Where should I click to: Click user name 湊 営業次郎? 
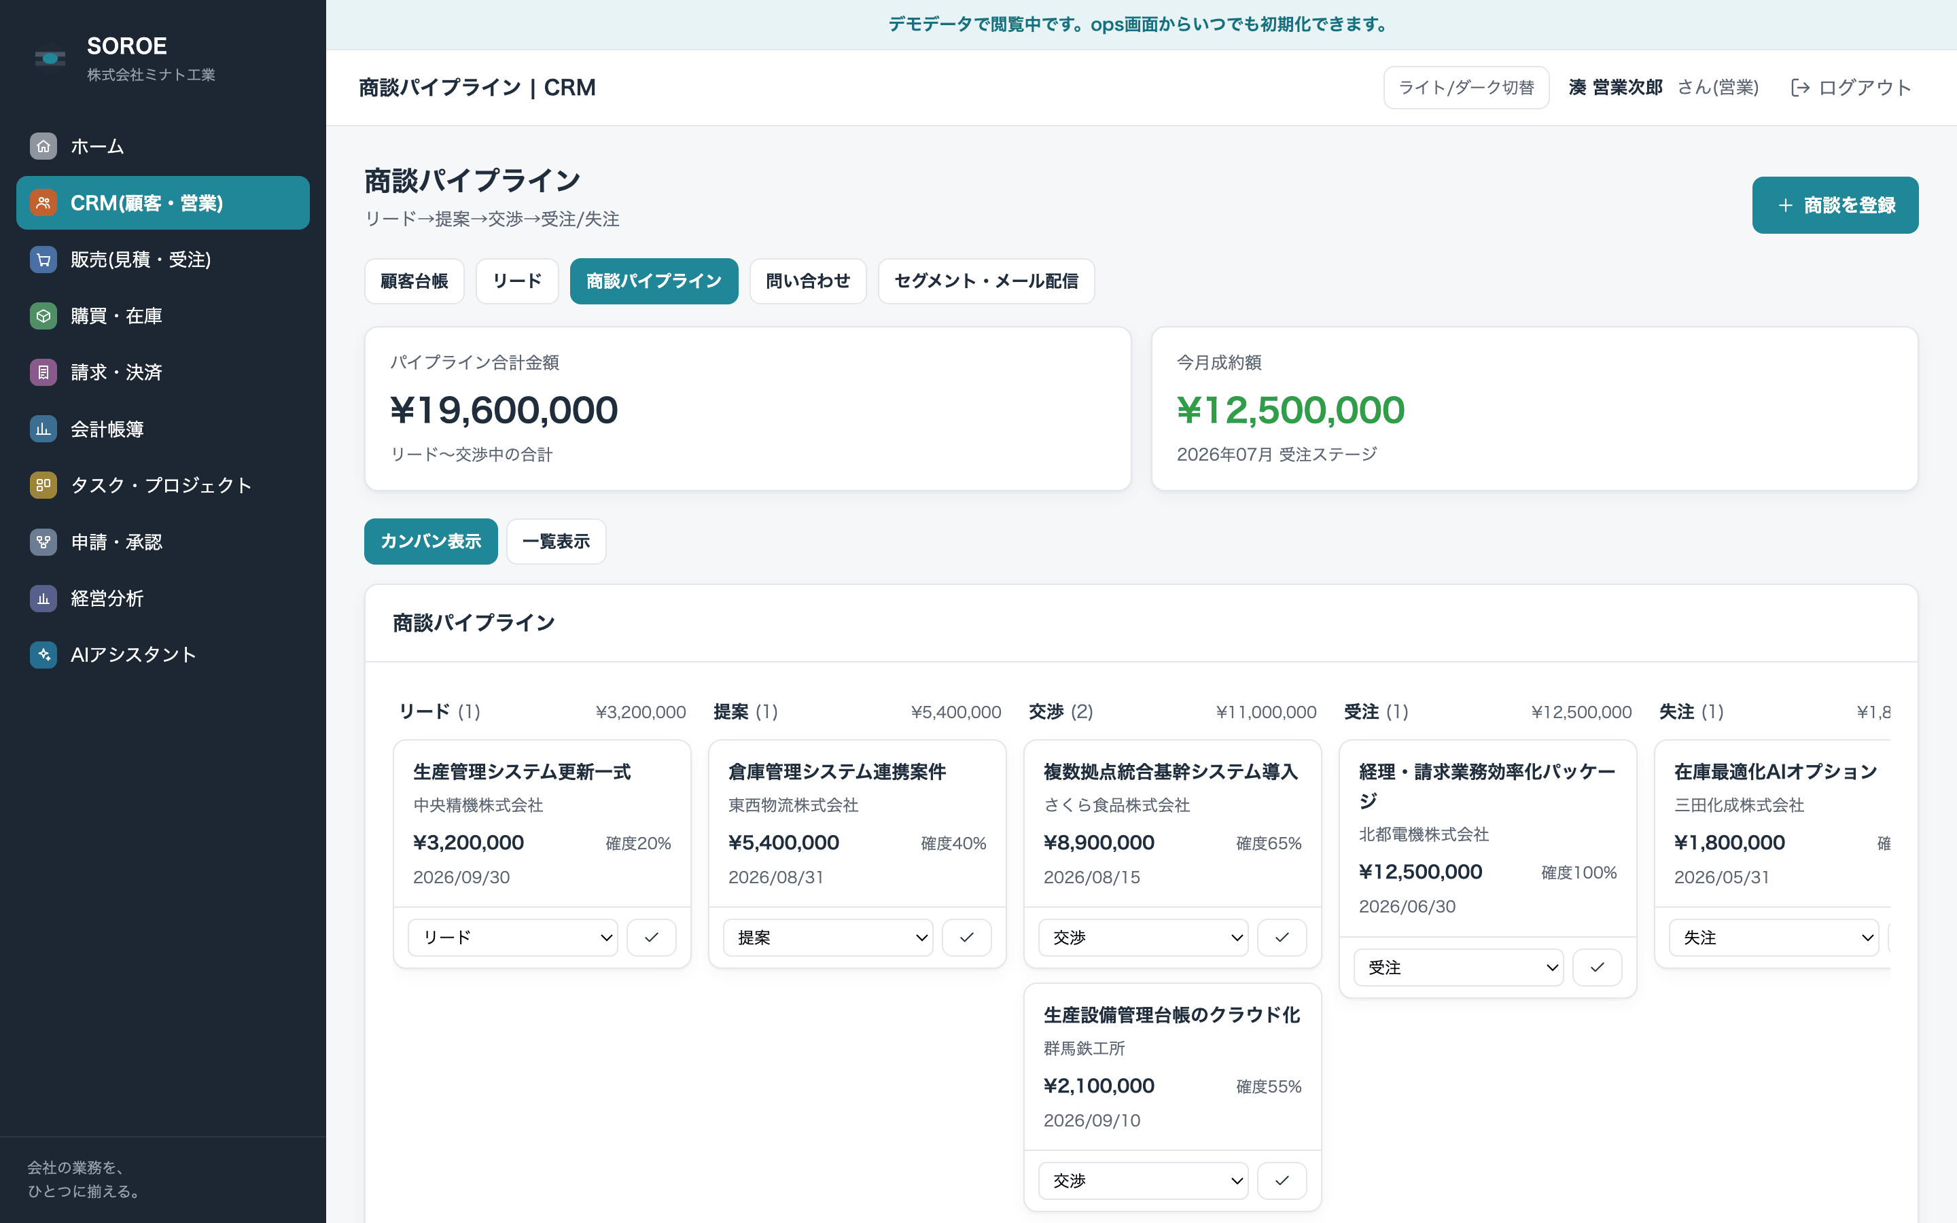(1616, 88)
